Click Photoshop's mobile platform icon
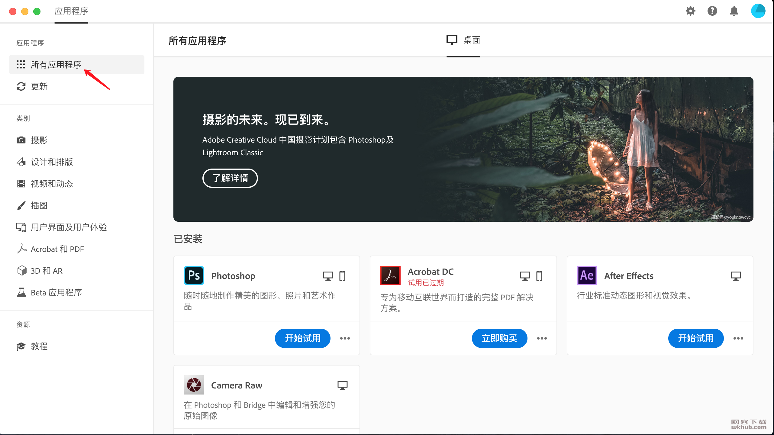Screen dimensions: 774x435 [342, 276]
